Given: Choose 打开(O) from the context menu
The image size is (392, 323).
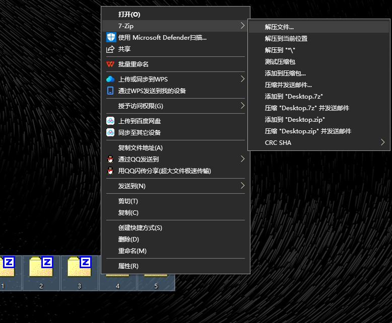Looking at the screenshot, I should 175,15.
